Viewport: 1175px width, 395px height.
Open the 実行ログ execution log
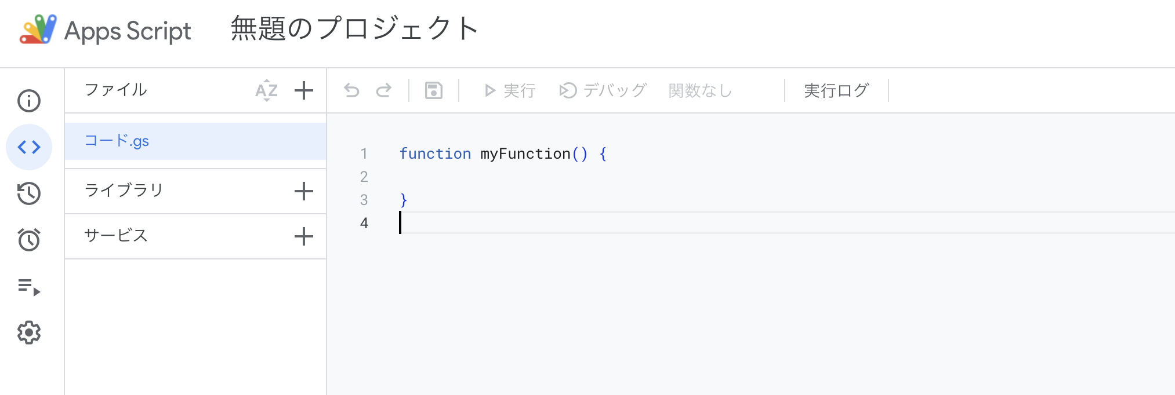tap(836, 90)
